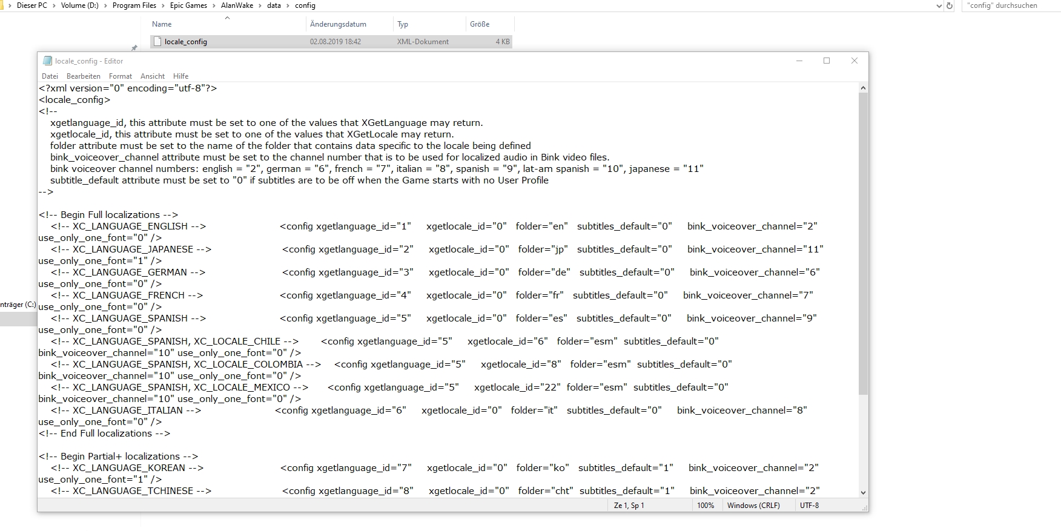Refresh the Explorer folder view
Image resolution: width=1061 pixels, height=531 pixels.
(950, 6)
